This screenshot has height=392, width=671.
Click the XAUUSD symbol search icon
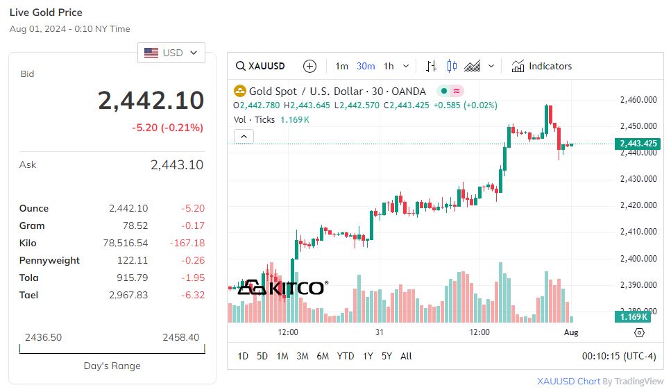[240, 67]
